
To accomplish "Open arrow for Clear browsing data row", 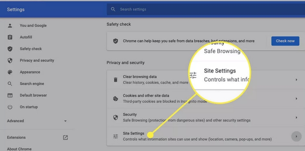I will coord(296,80).
